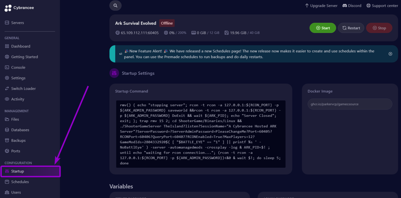
Task: Click the search magnifier icon
Action: coord(115,5)
